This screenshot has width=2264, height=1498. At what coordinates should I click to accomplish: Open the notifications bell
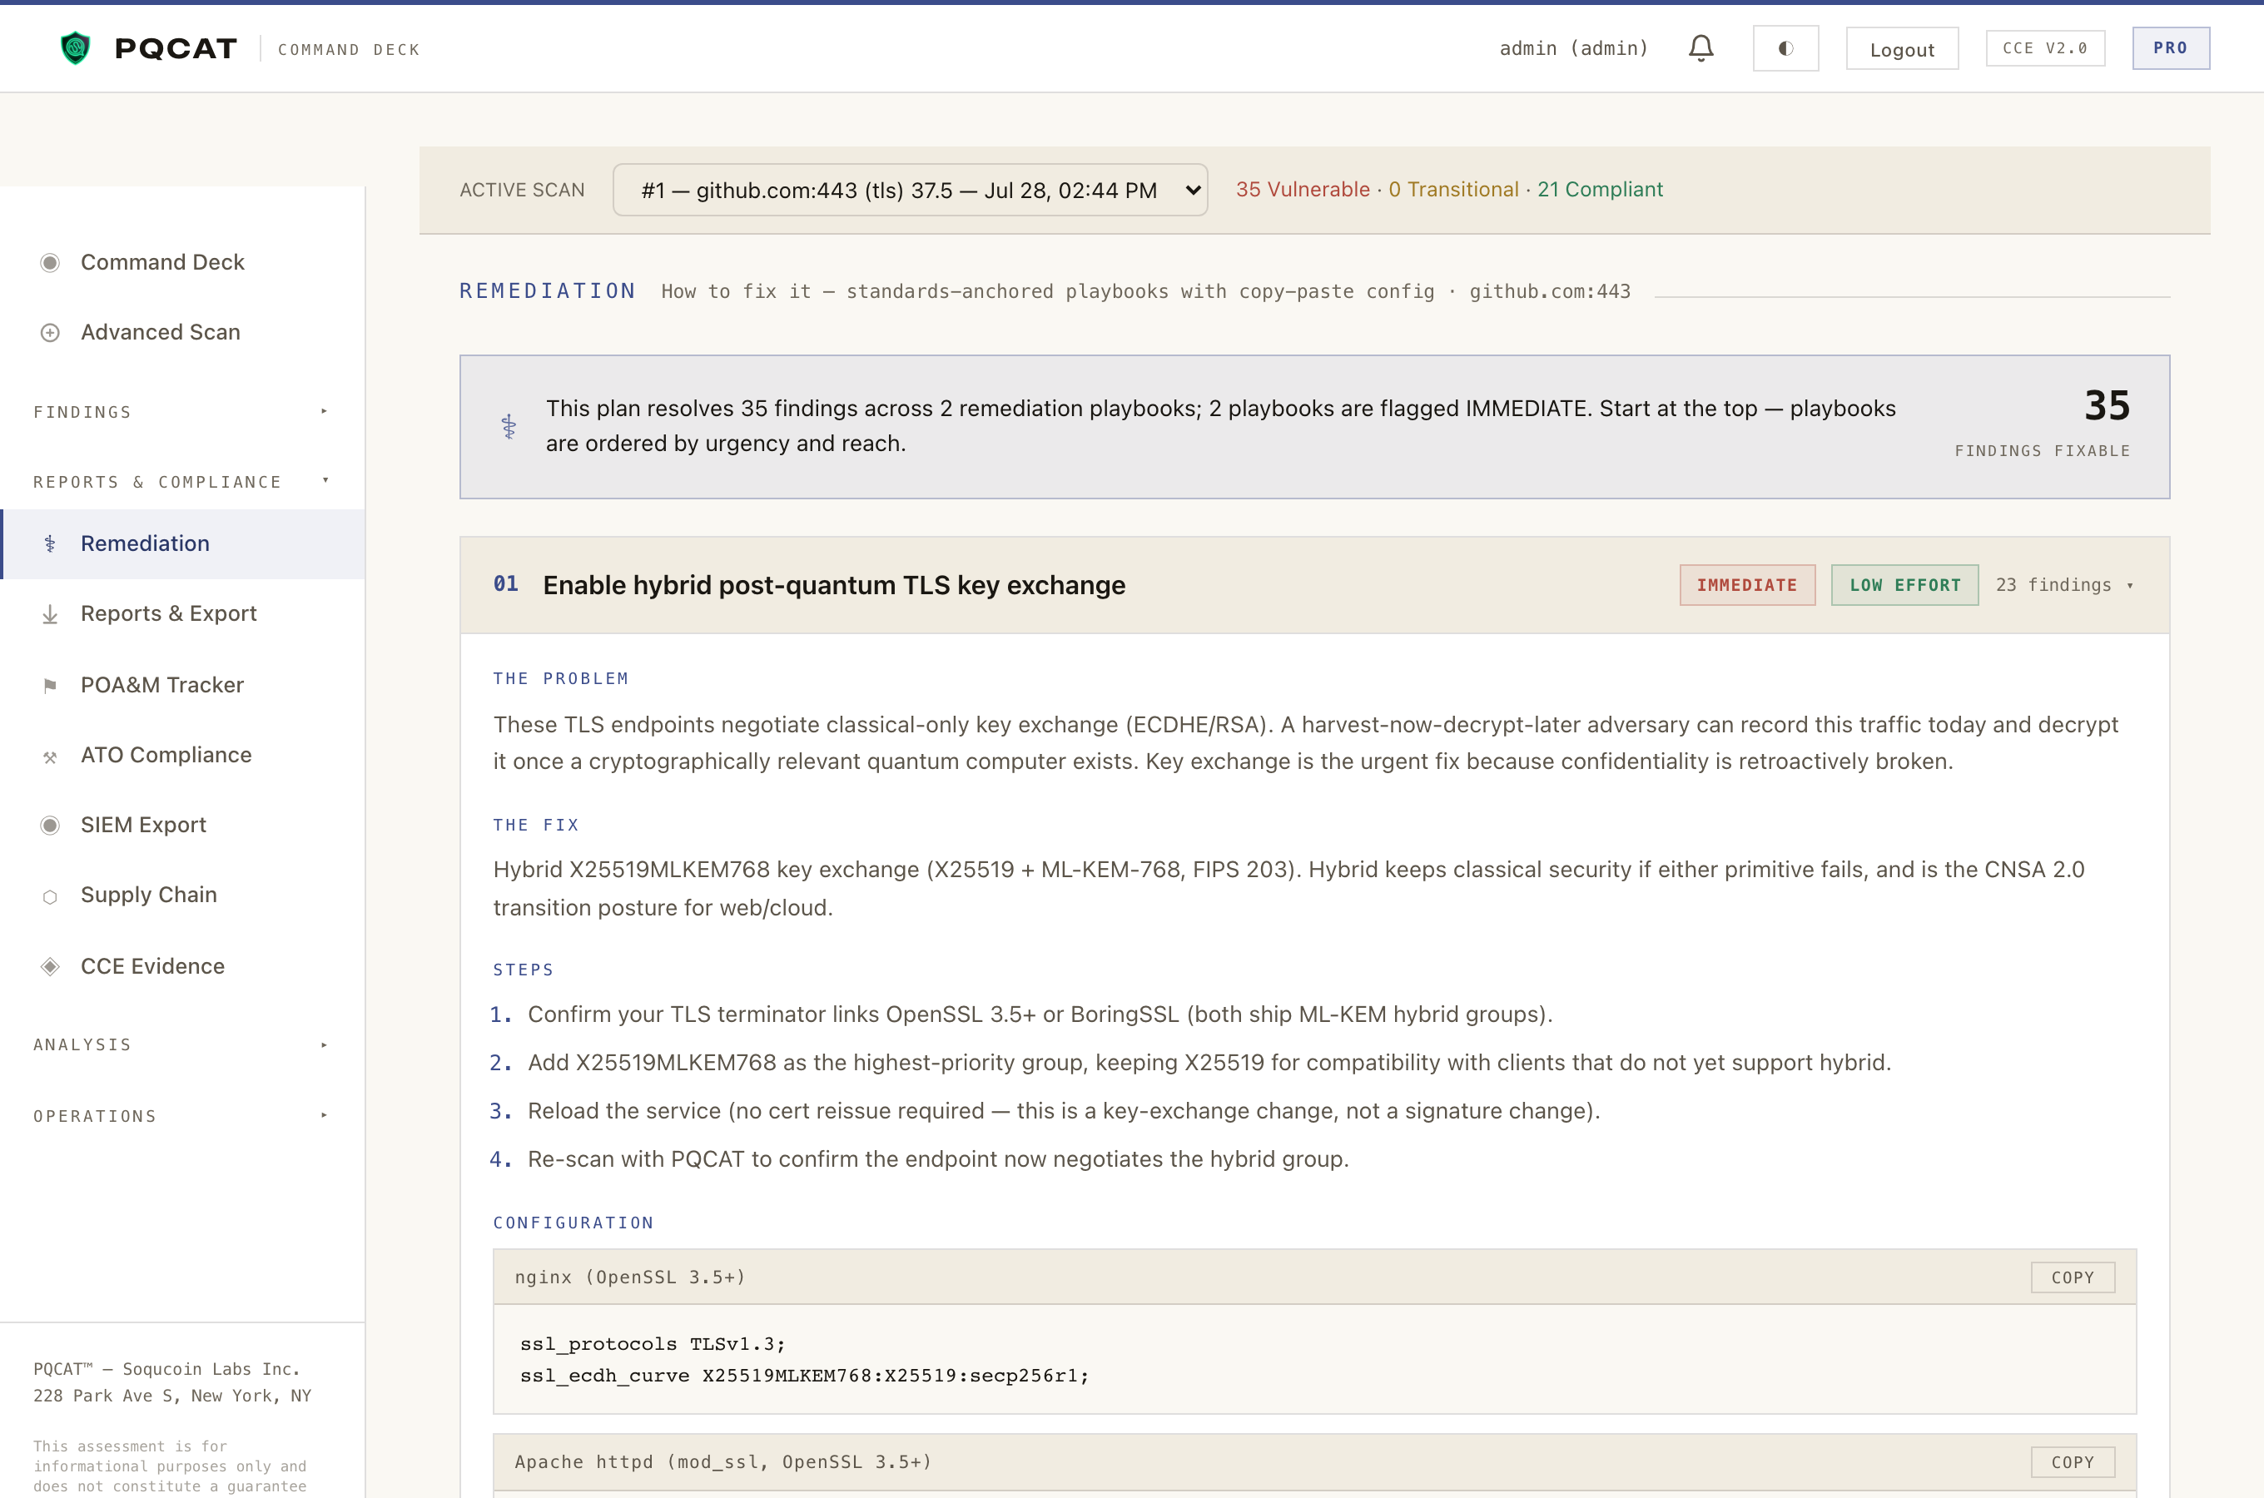coord(1700,47)
